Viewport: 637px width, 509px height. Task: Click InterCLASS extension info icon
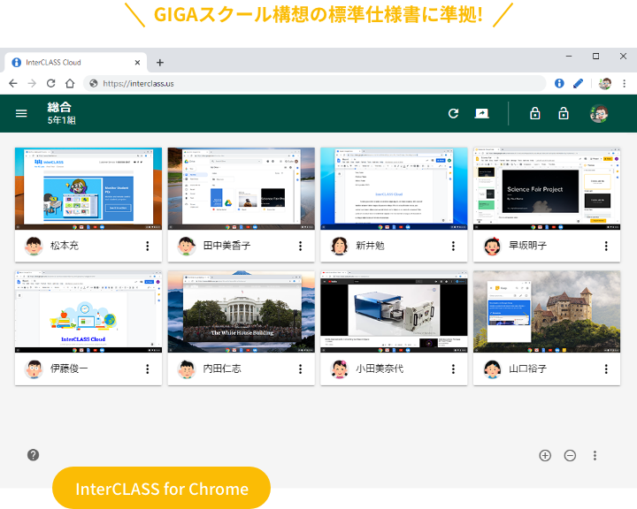(x=559, y=83)
